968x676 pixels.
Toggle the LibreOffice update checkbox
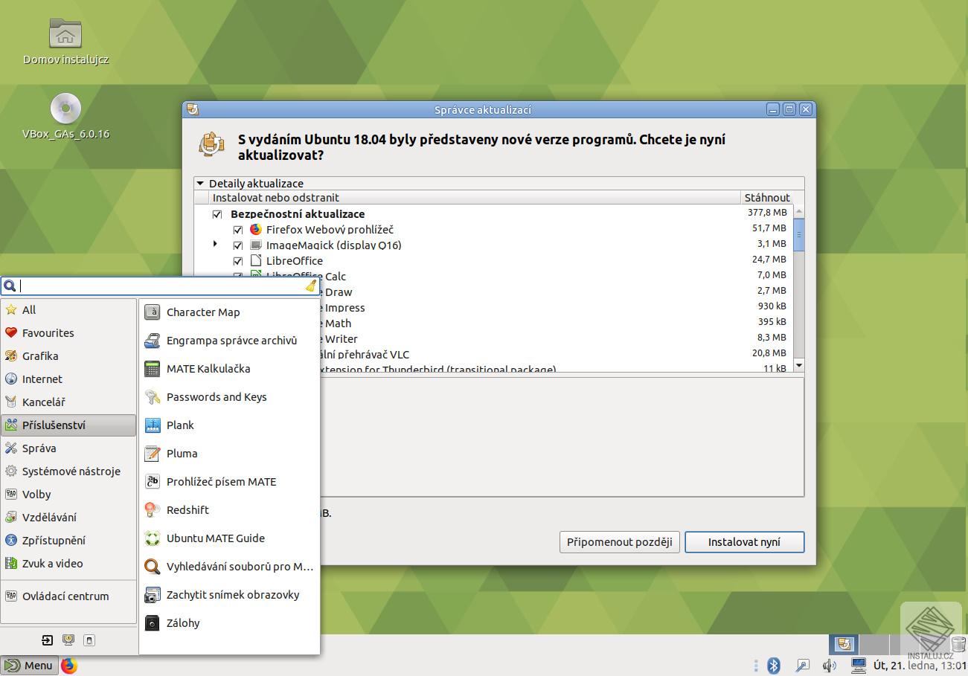(238, 261)
